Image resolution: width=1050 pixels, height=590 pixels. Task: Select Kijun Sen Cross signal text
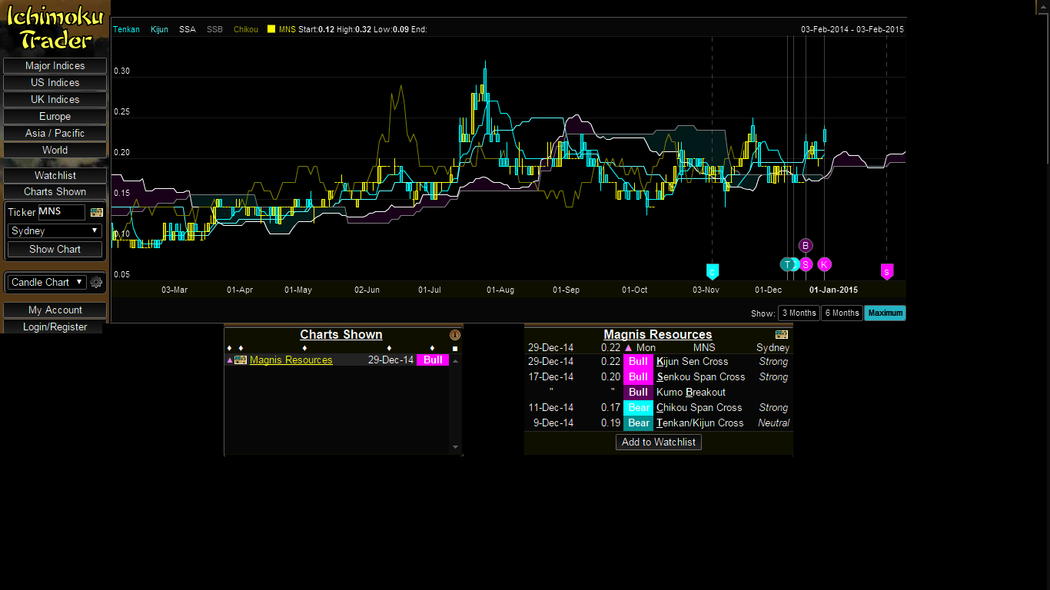[693, 362]
